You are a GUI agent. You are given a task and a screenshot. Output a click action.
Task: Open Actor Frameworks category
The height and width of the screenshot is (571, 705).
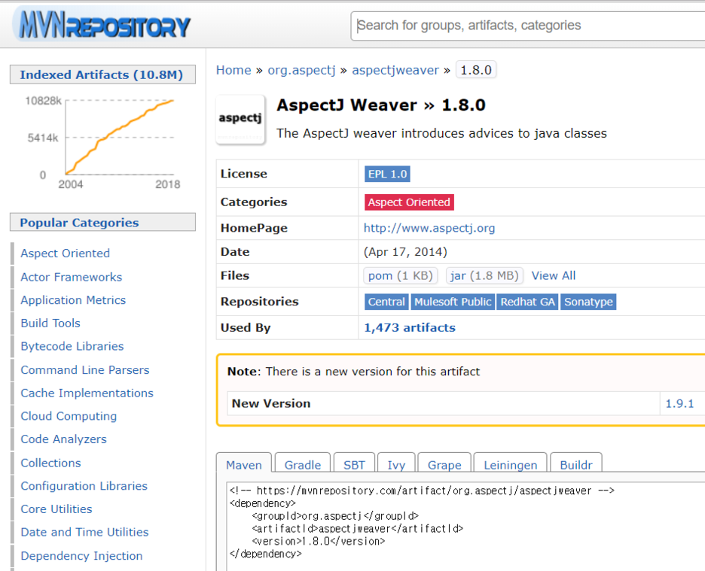71,277
